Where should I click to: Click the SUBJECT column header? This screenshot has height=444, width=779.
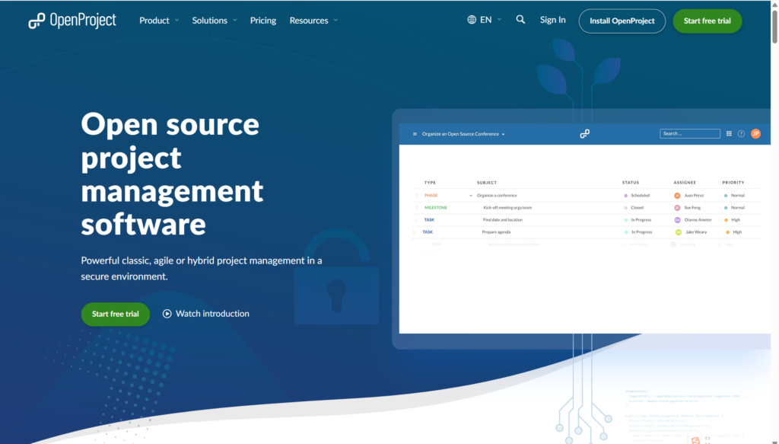pyautogui.click(x=487, y=183)
